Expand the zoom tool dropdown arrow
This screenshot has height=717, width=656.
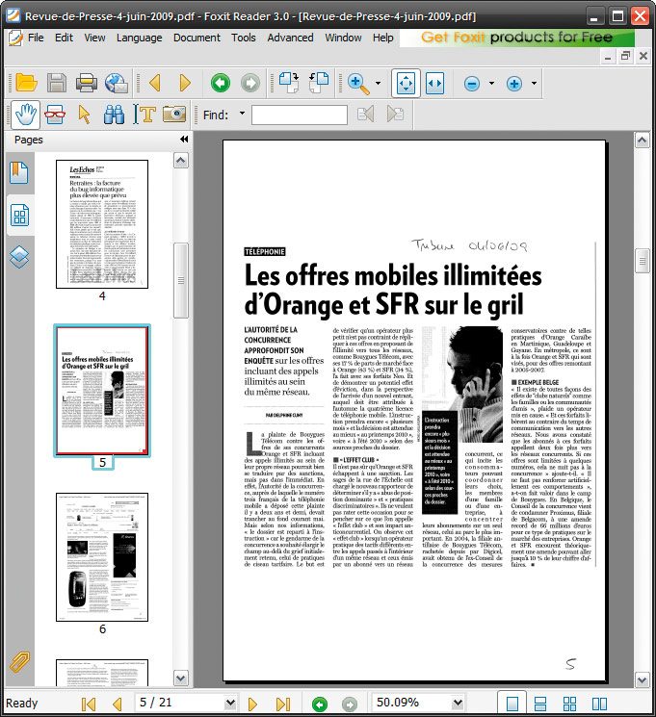point(378,83)
